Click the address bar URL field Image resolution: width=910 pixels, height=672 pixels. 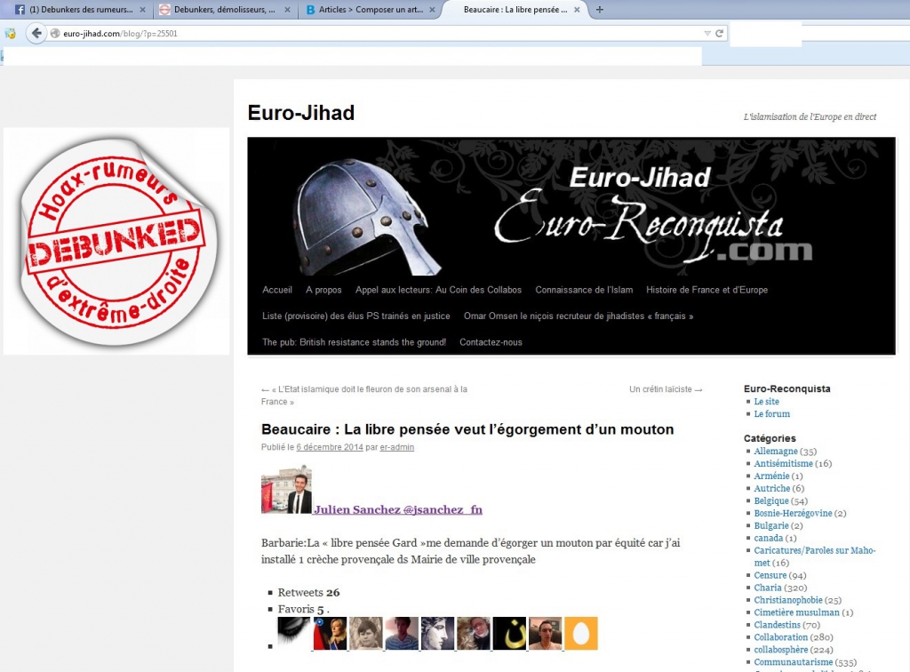point(373,34)
